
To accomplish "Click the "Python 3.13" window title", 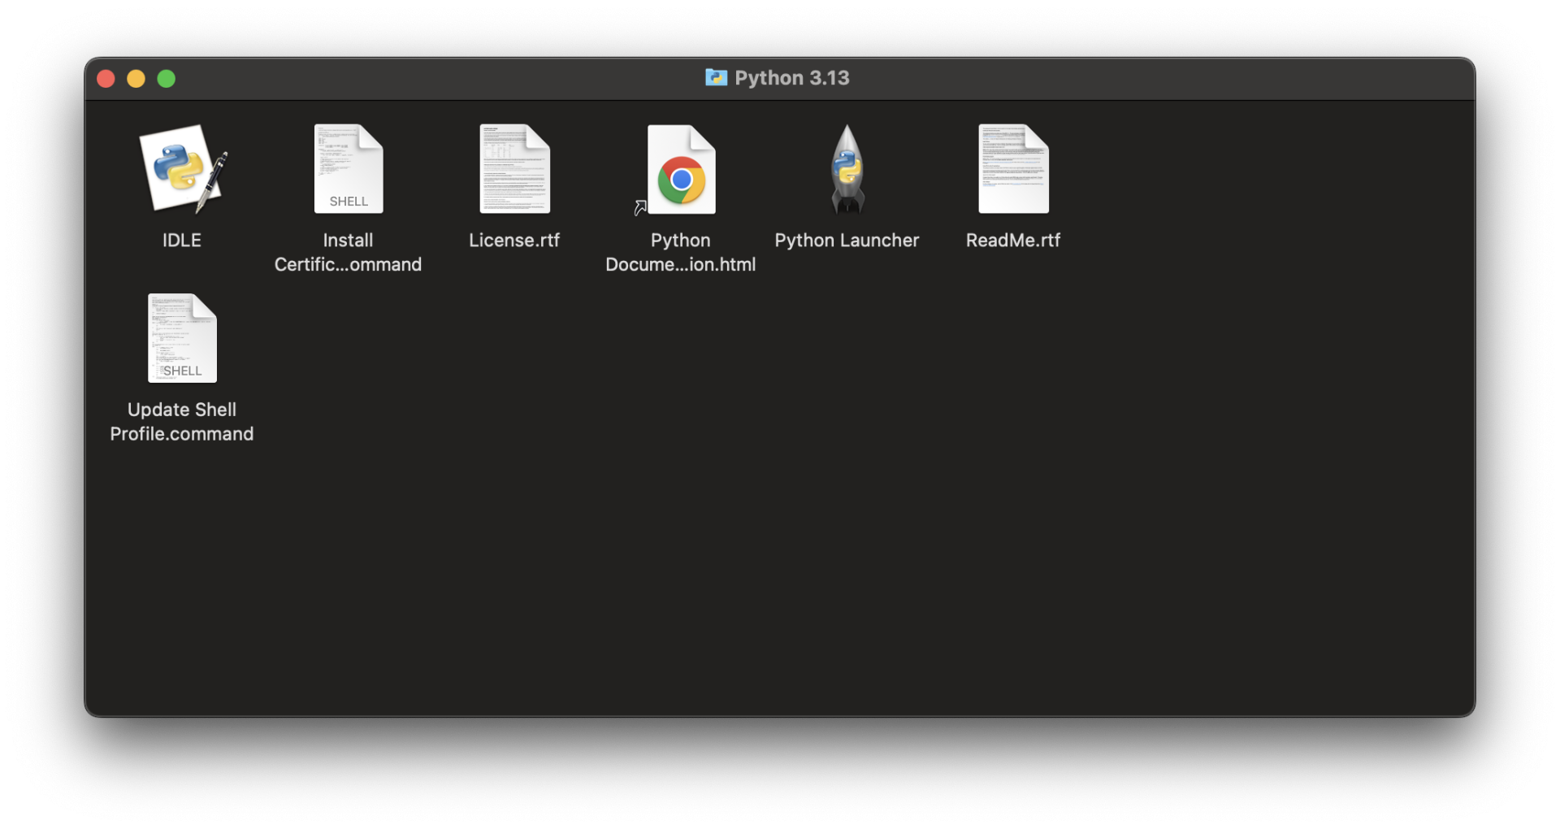I will pos(792,77).
